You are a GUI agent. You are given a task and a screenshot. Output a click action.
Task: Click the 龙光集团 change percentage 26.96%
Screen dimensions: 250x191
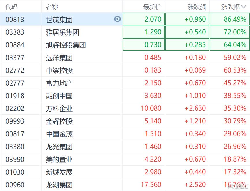[x=235, y=147]
